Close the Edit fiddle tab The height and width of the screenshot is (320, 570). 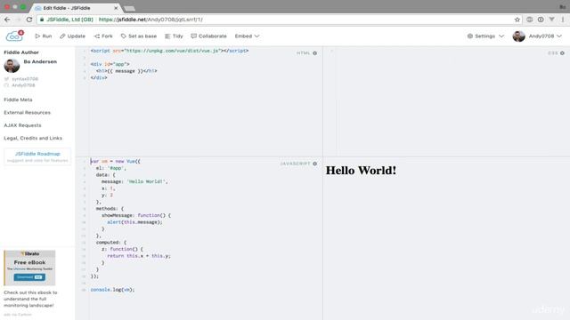tap(116, 8)
